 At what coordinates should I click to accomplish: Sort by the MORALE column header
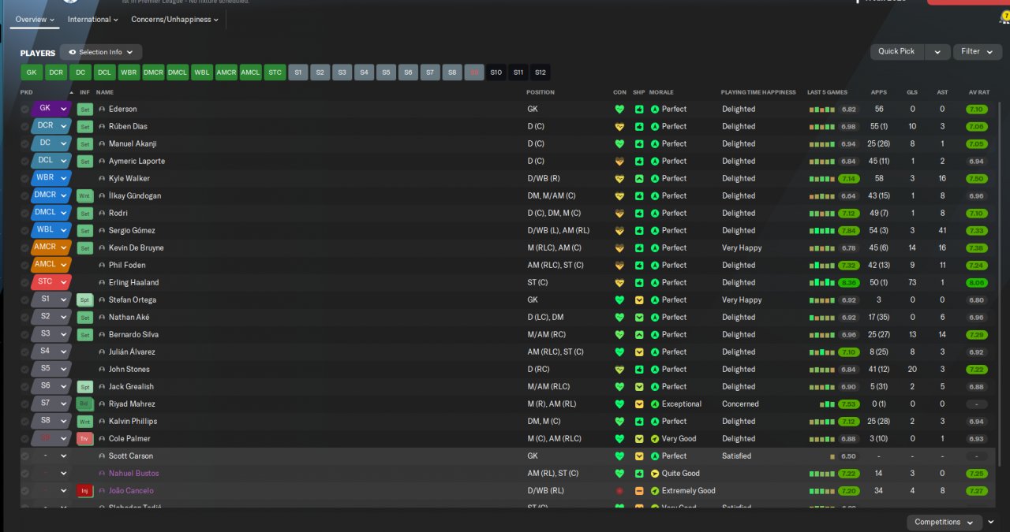pos(661,92)
